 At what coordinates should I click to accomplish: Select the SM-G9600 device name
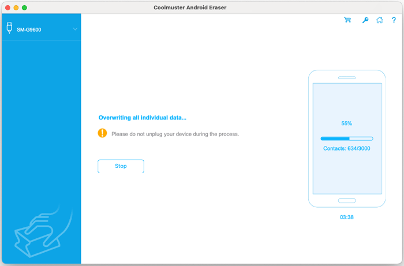29,29
